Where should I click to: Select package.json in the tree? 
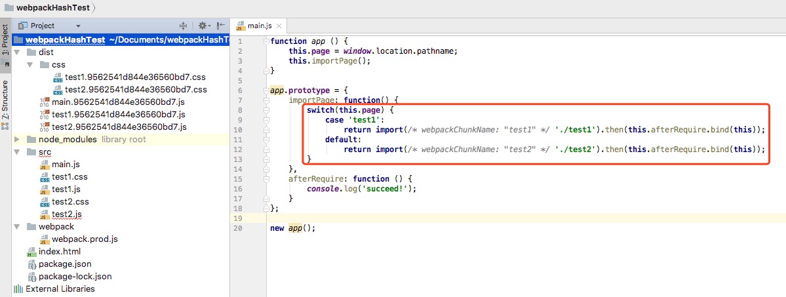(65, 264)
